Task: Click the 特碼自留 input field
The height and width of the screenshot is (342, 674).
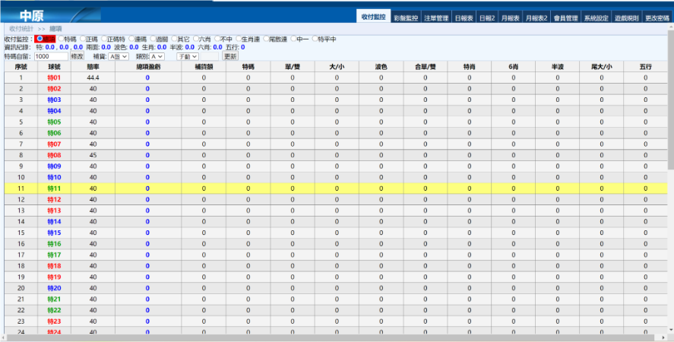Action: pos(51,56)
